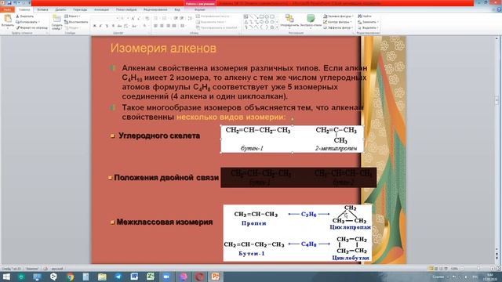Image resolution: width=502 pixels, height=282 pixels.
Task: Expand the shapes gallery More arrow
Action: pos(277,27)
